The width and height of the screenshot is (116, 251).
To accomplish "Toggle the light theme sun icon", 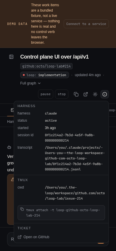I will (95, 94).
